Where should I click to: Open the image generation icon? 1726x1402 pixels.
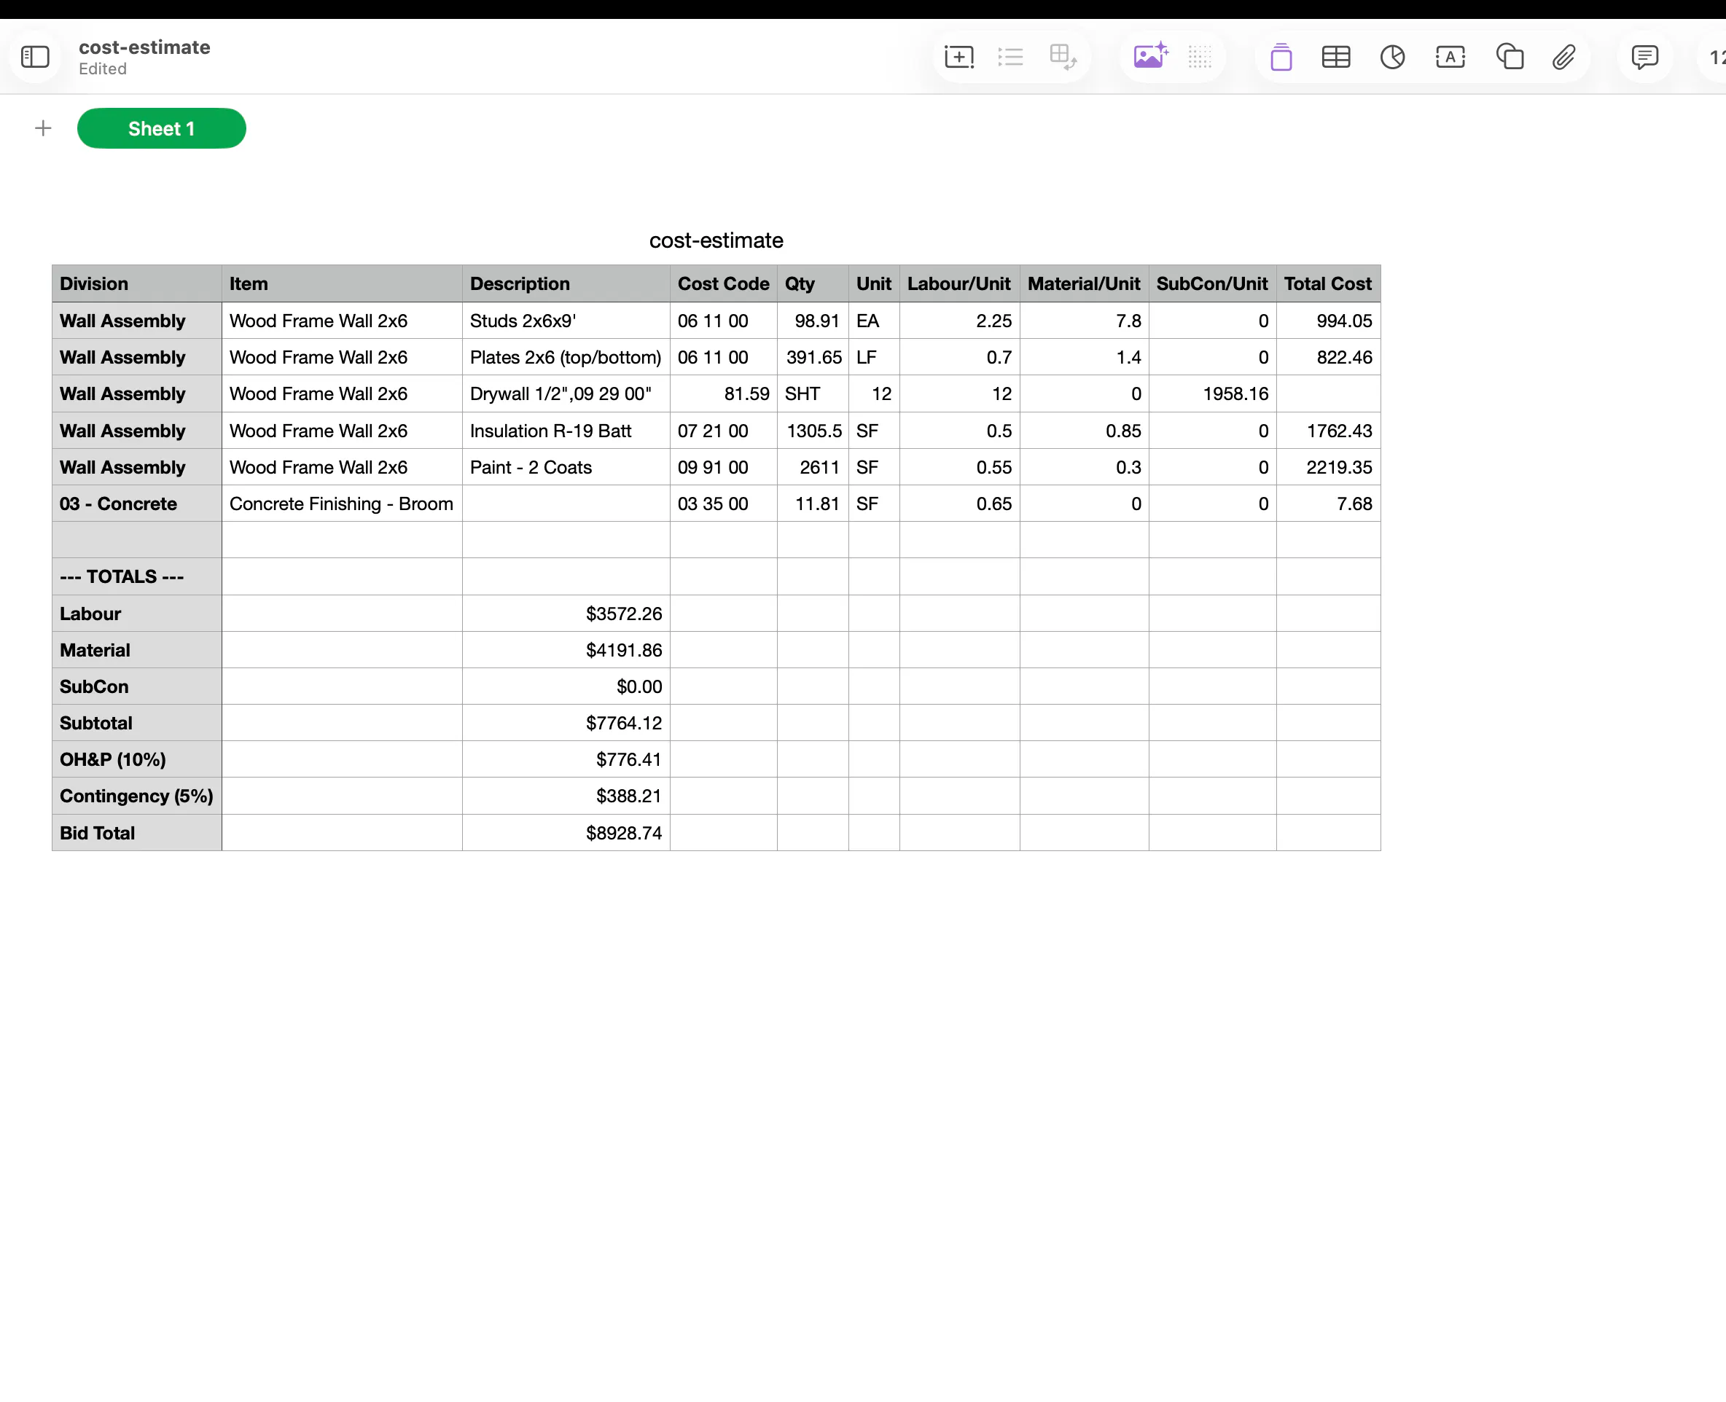pyautogui.click(x=1151, y=57)
